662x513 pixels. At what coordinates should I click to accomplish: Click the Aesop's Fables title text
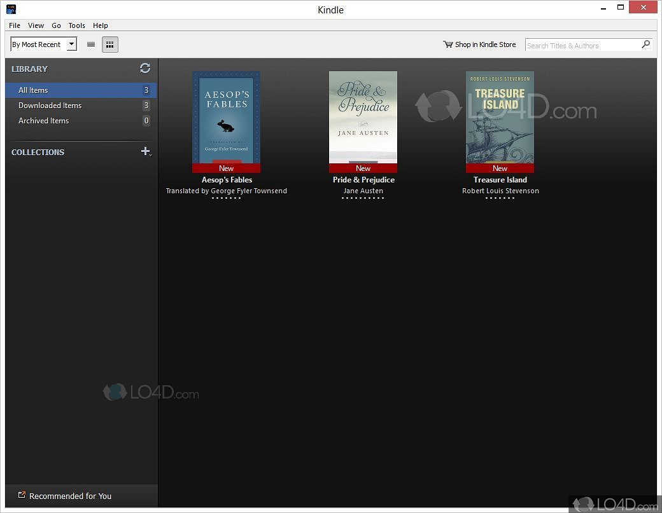227,179
